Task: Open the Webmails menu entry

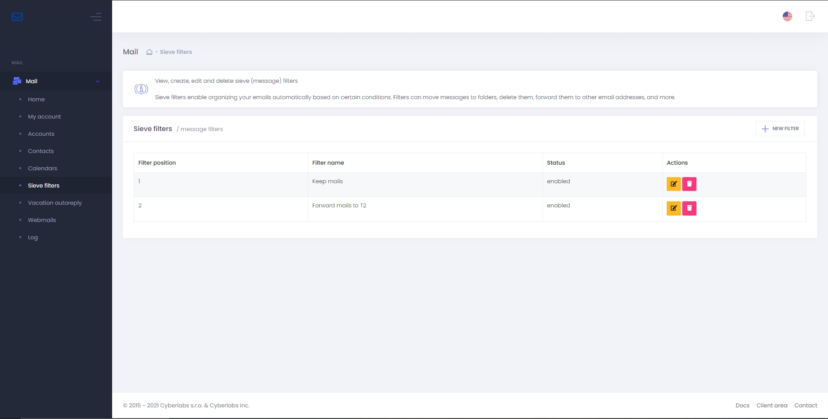Action: tap(42, 220)
